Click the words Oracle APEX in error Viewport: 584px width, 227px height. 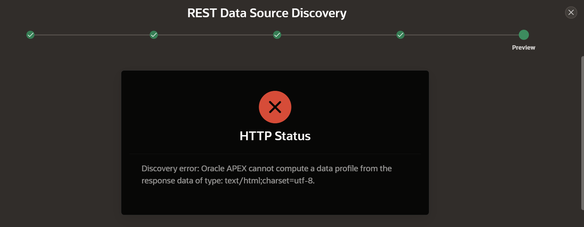(x=224, y=169)
